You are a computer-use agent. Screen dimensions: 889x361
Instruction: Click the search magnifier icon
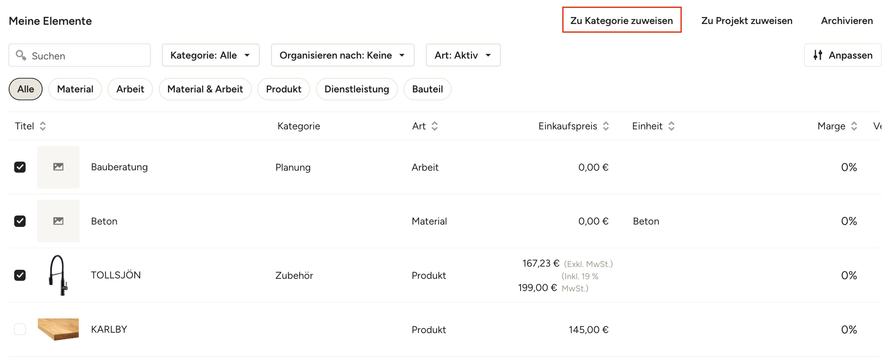pos(21,55)
